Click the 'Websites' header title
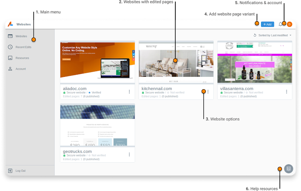The height and width of the screenshot is (191, 301). tap(24, 24)
